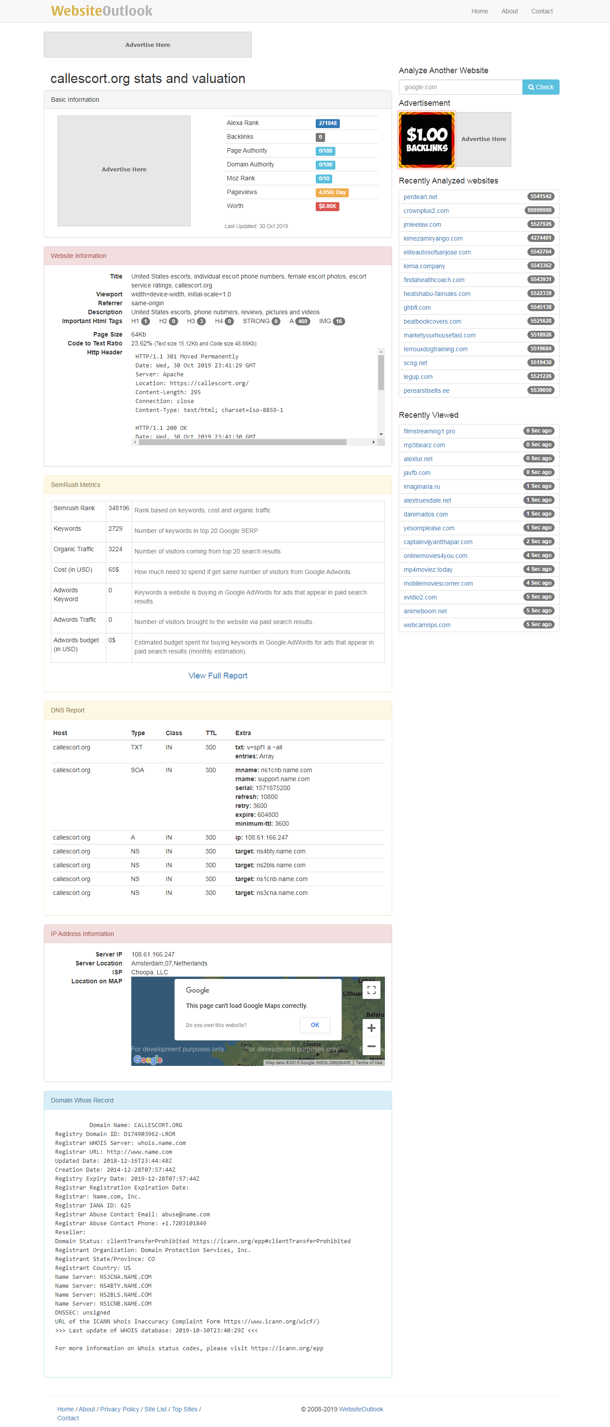Click the Alexa Rank 271848 badge
The image size is (610, 1427).
[327, 123]
